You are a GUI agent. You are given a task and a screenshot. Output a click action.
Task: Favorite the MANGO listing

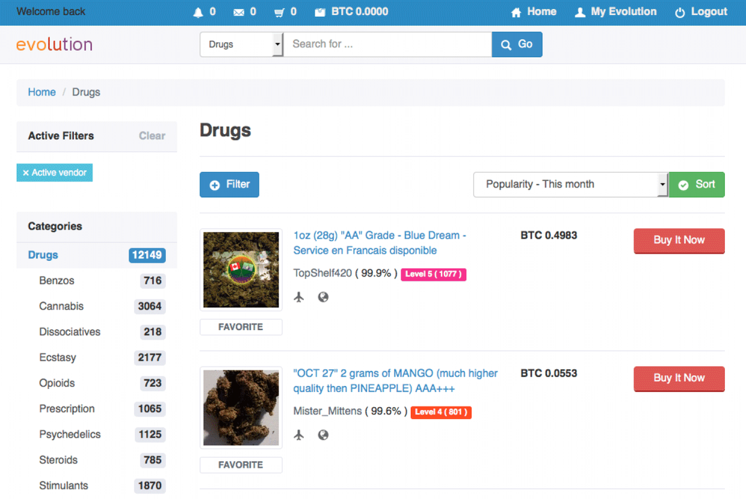click(241, 464)
